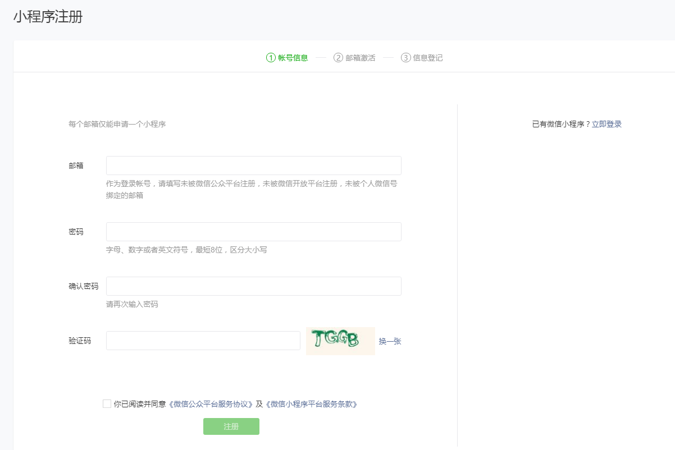
Task: Focus the 验证码 verification code input
Action: (x=203, y=341)
